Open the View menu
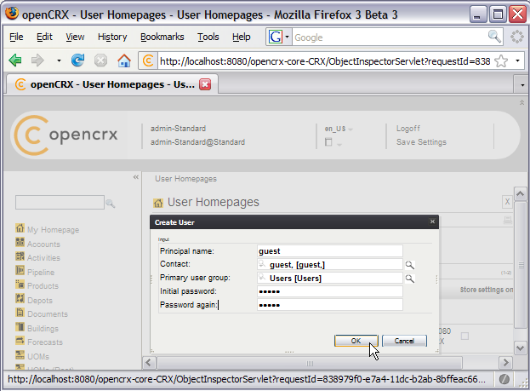 75,37
